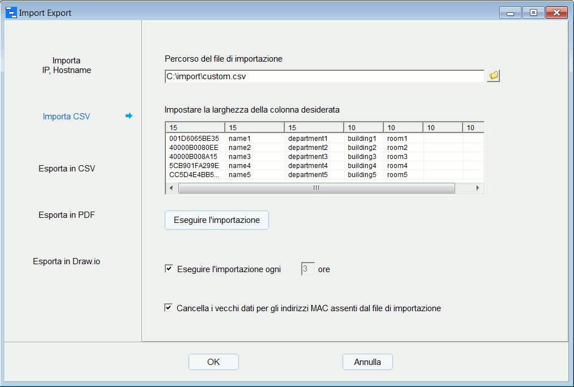The height and width of the screenshot is (387, 574).
Task: Uncheck 'Cancella i vecchi dati' checkbox
Action: [x=169, y=308]
